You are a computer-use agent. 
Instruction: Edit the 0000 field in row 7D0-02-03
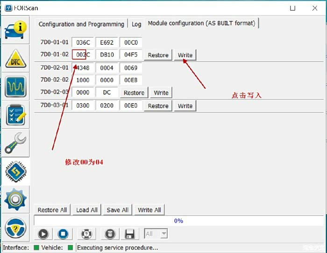coord(83,92)
